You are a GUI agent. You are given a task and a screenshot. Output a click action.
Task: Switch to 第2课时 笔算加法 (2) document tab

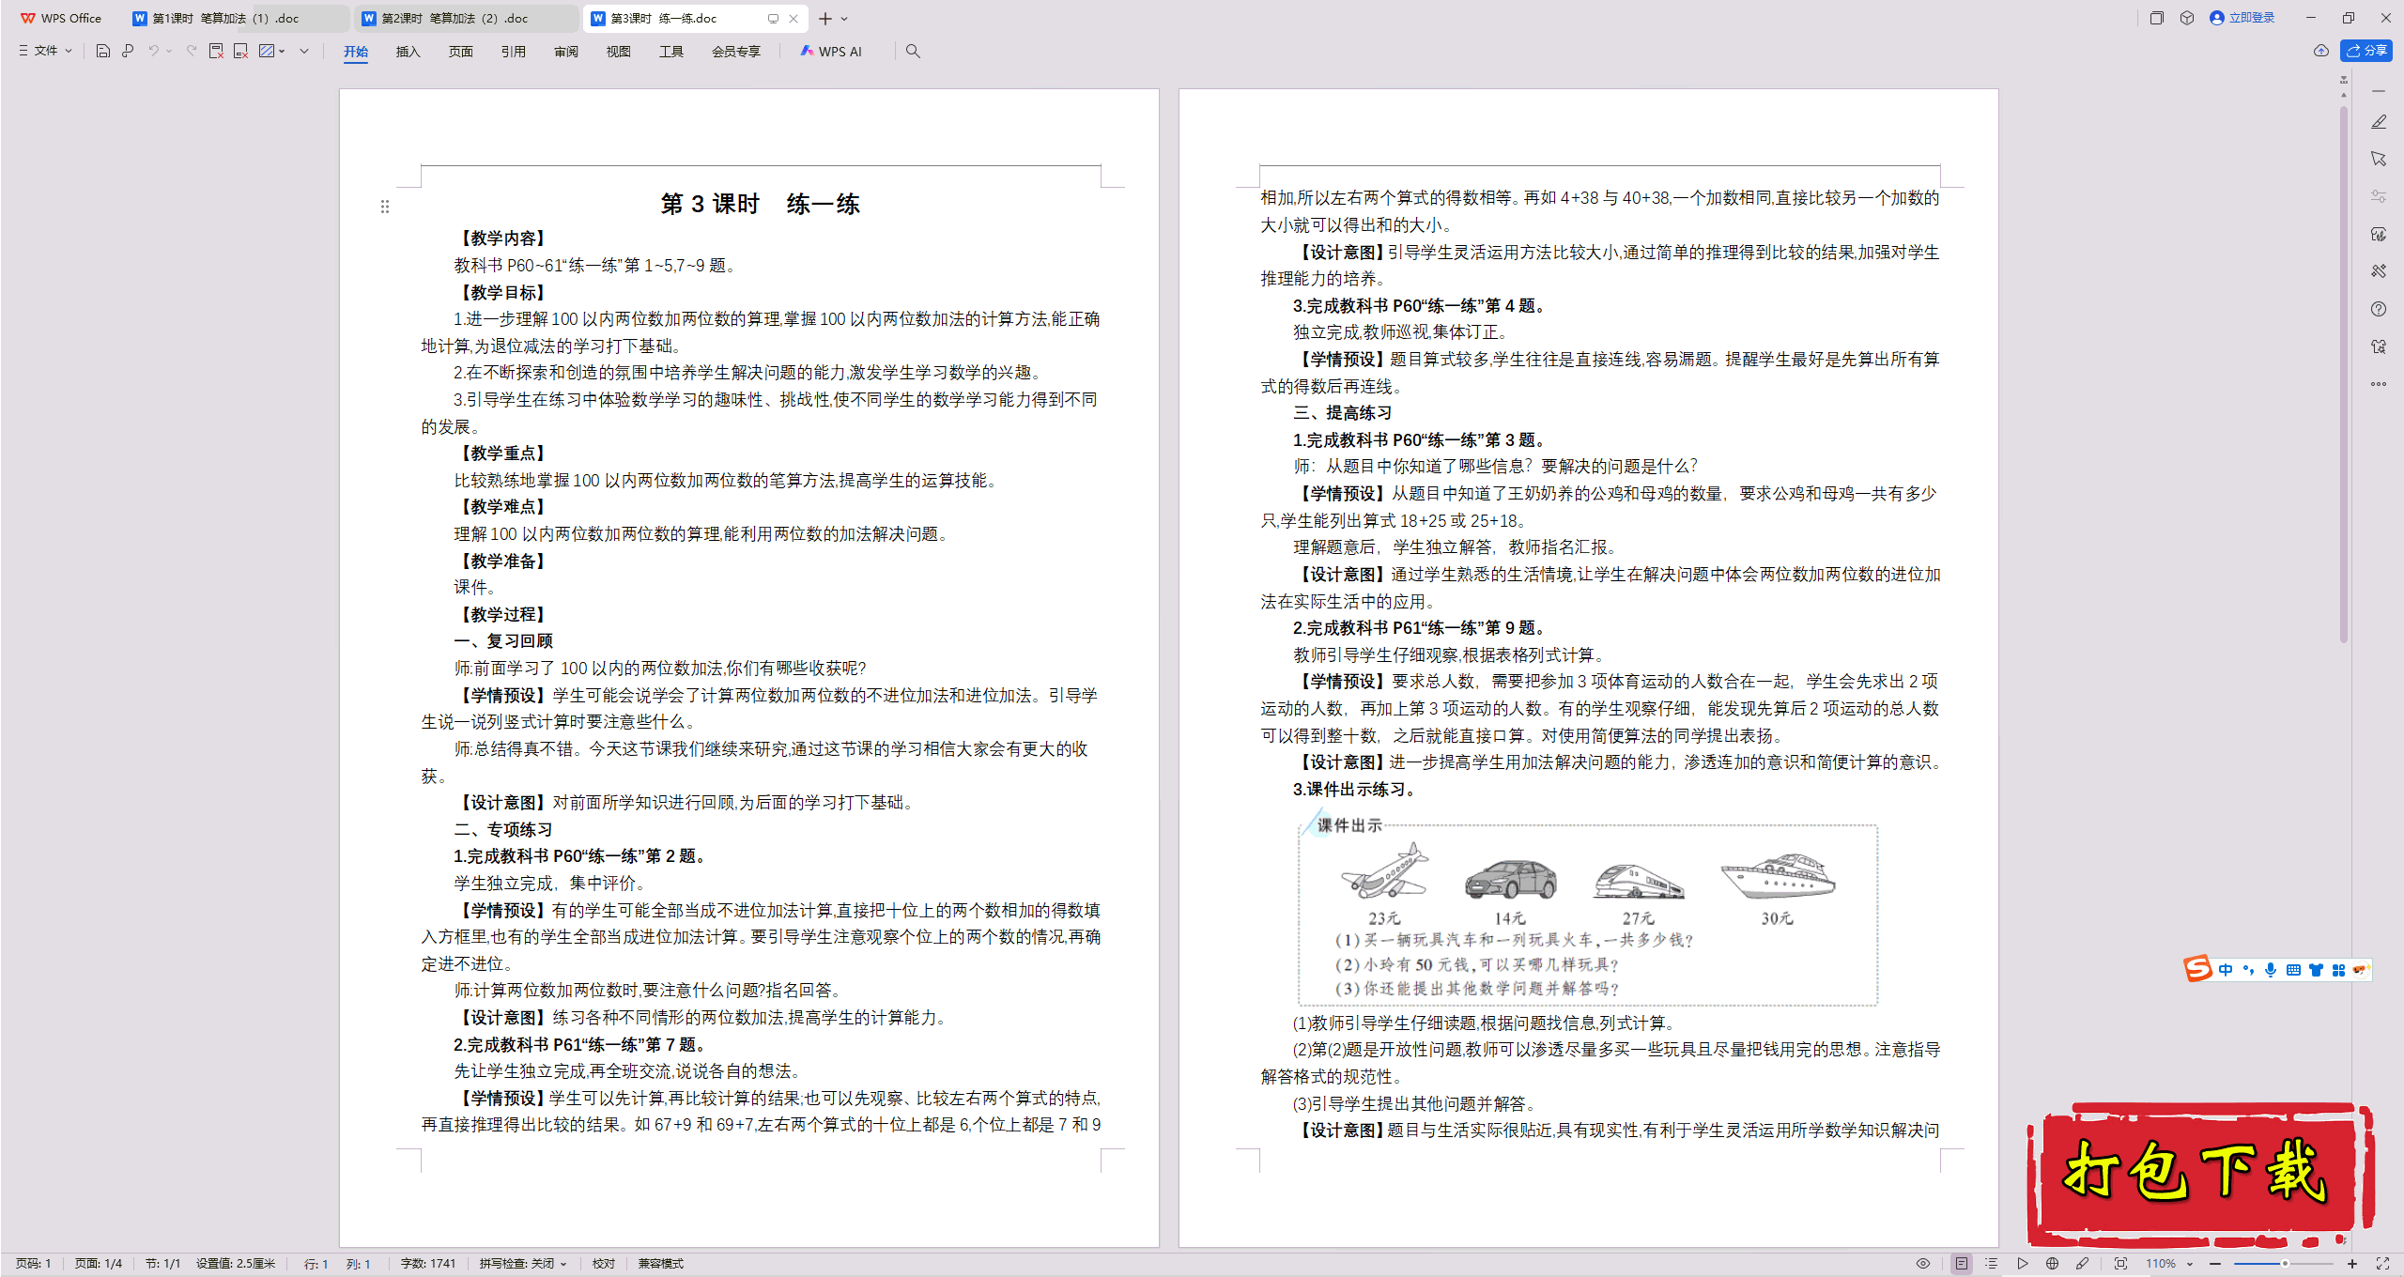[x=466, y=18]
